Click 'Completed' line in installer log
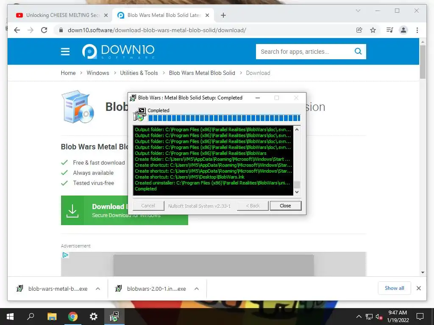Image resolution: width=434 pixels, height=325 pixels. pyautogui.click(x=146, y=189)
